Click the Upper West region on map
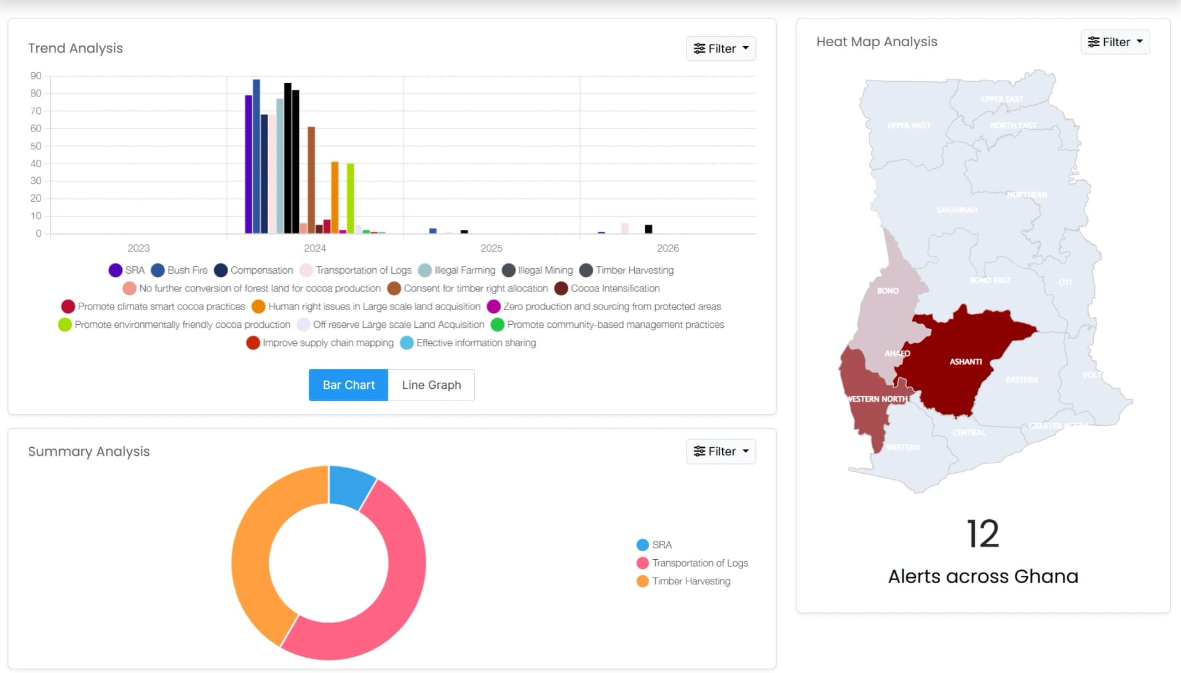 (909, 125)
